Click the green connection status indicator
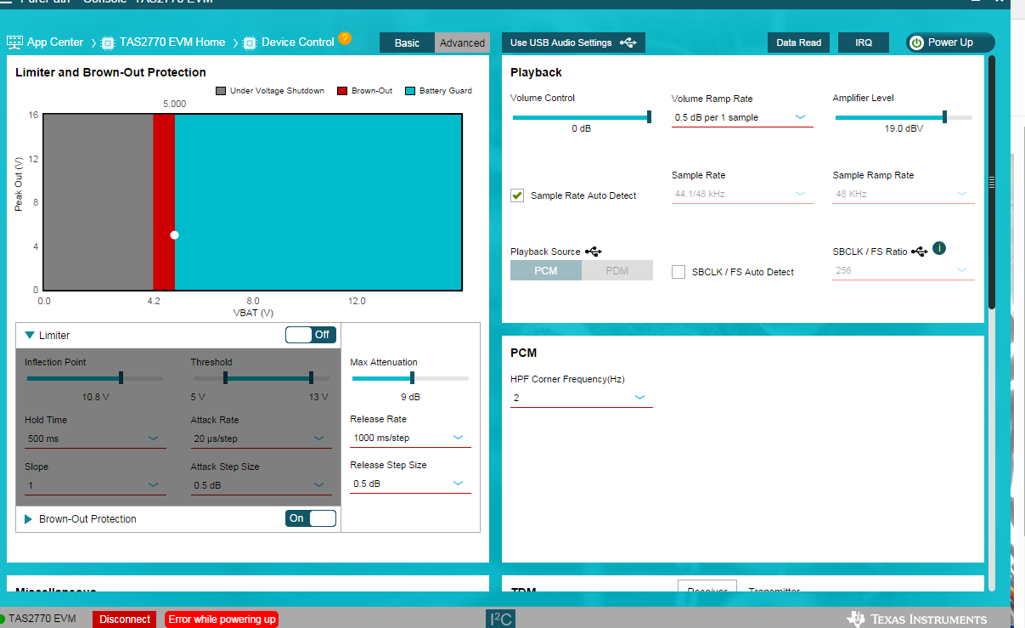The width and height of the screenshot is (1025, 628). 3,620
